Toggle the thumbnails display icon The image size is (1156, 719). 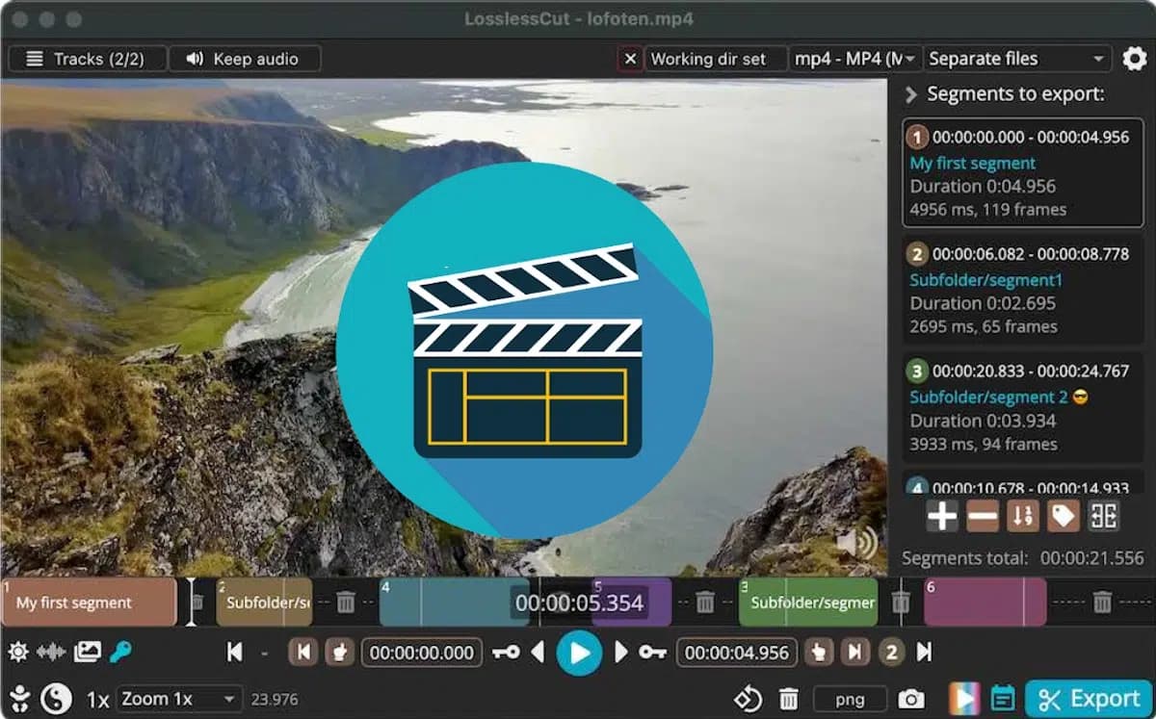pos(87,653)
